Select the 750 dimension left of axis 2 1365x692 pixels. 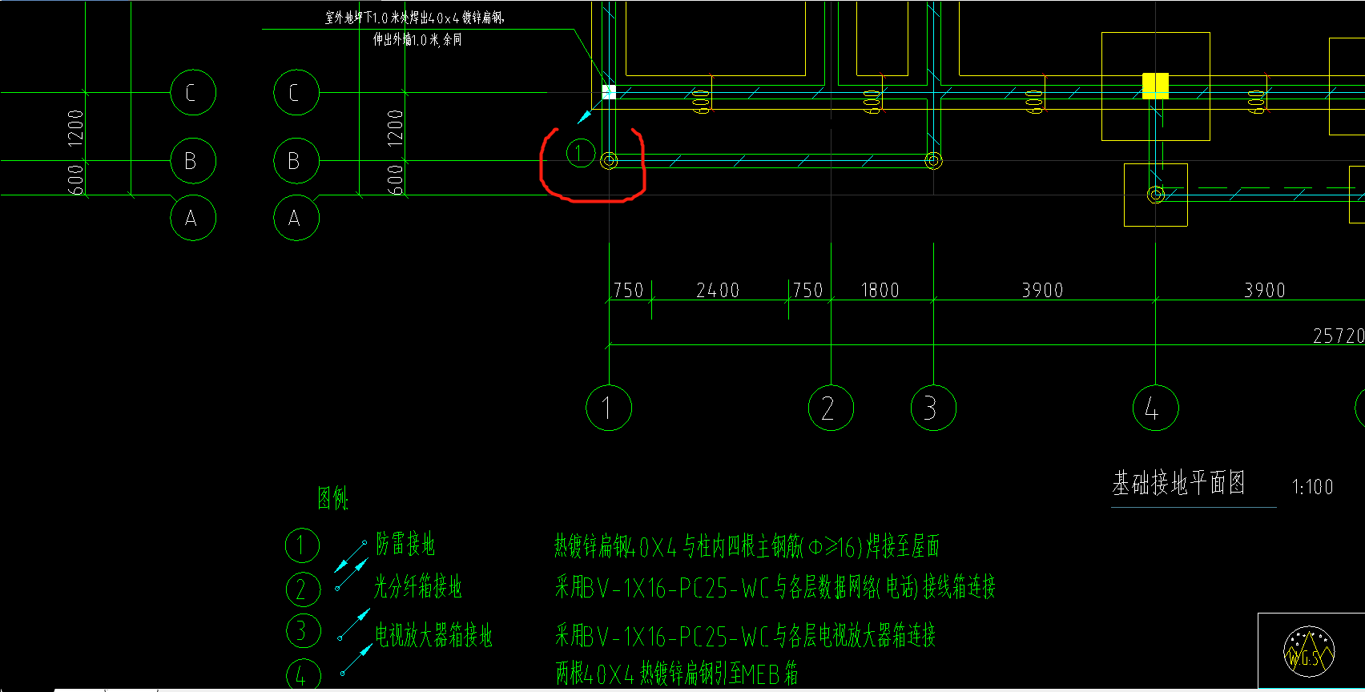pos(807,290)
